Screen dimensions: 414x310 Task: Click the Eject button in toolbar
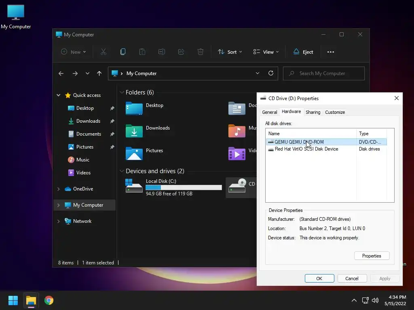303,52
